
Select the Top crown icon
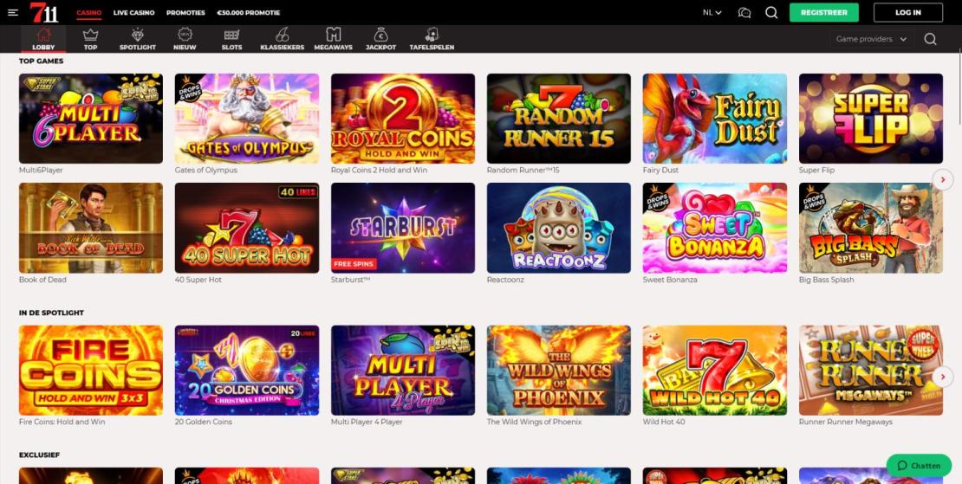(x=91, y=35)
